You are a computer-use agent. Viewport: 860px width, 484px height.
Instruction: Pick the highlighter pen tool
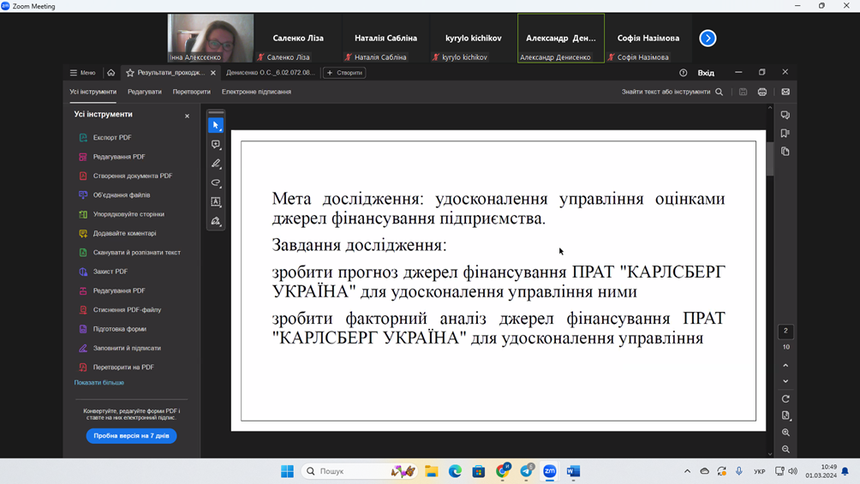pyautogui.click(x=216, y=164)
